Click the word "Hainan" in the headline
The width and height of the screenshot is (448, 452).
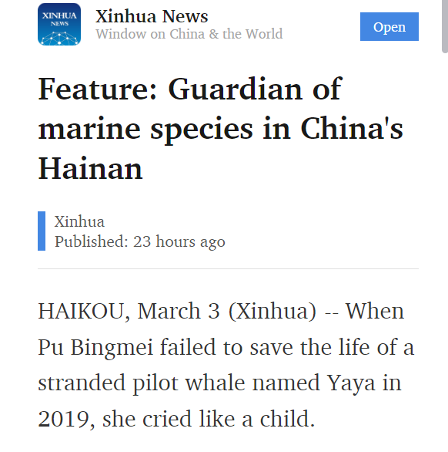click(90, 169)
